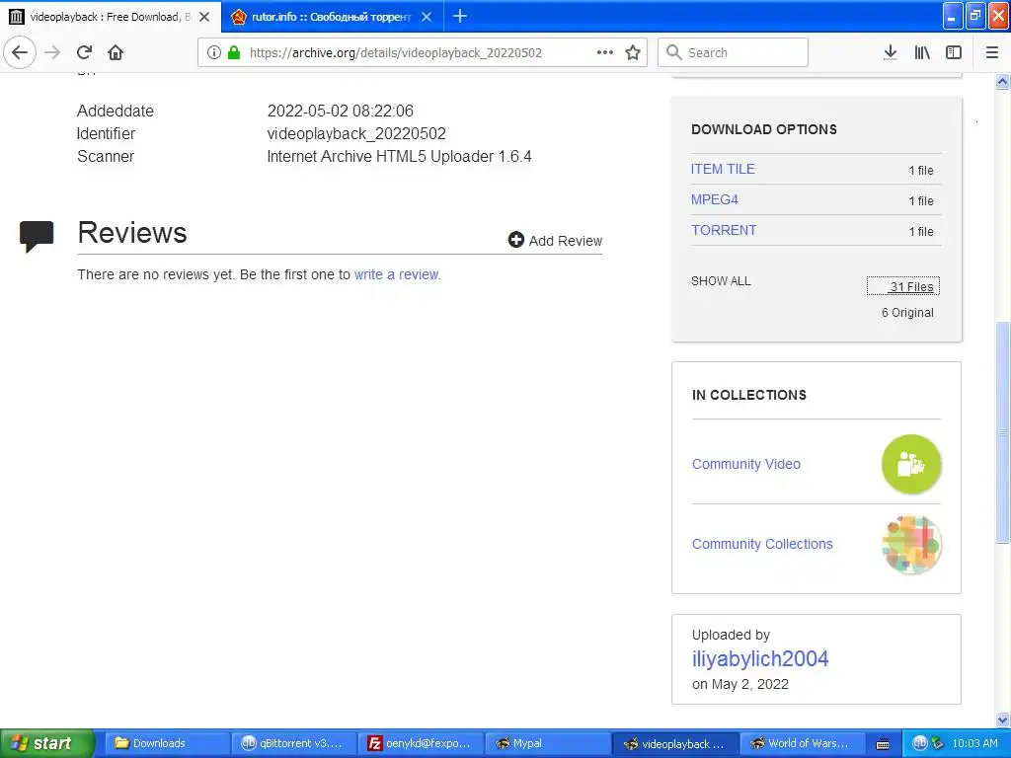Open a new tab with plus button
This screenshot has height=758, width=1011.
tap(460, 16)
